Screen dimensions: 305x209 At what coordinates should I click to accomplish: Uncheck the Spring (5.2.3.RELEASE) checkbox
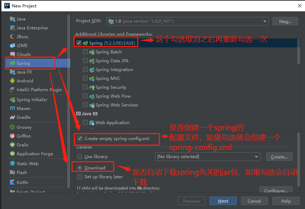coord(79,43)
